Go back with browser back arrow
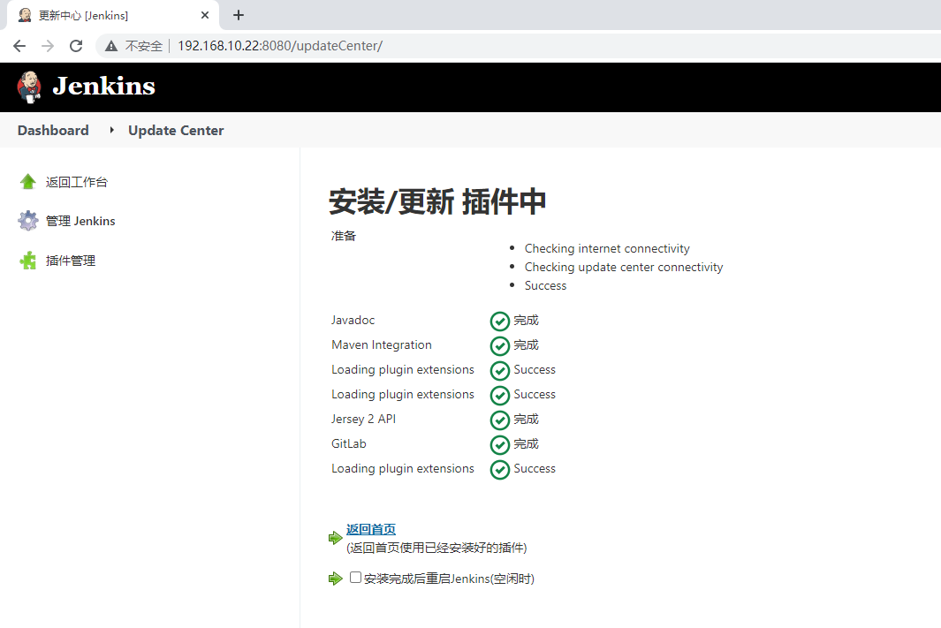941x628 pixels. (x=19, y=46)
